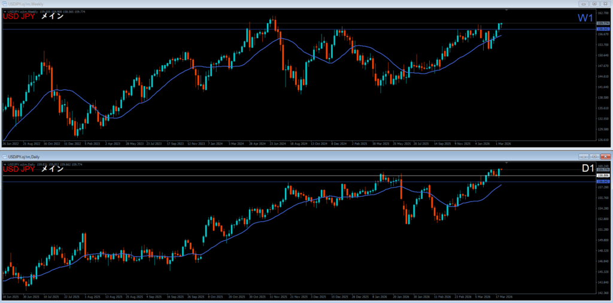Click the 18 Jun 2025 date label in Daily chart

(10, 296)
